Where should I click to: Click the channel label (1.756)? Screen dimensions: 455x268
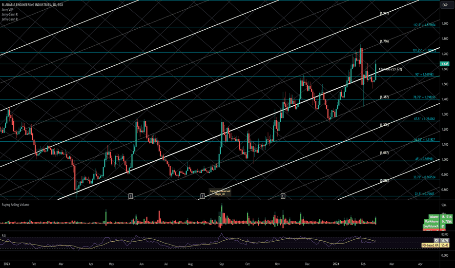coord(384,41)
